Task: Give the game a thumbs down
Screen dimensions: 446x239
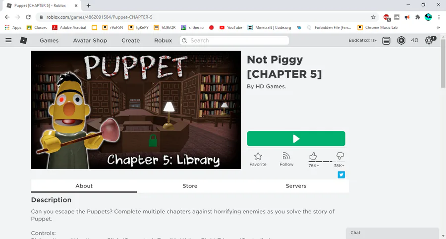Action: tap(340, 156)
